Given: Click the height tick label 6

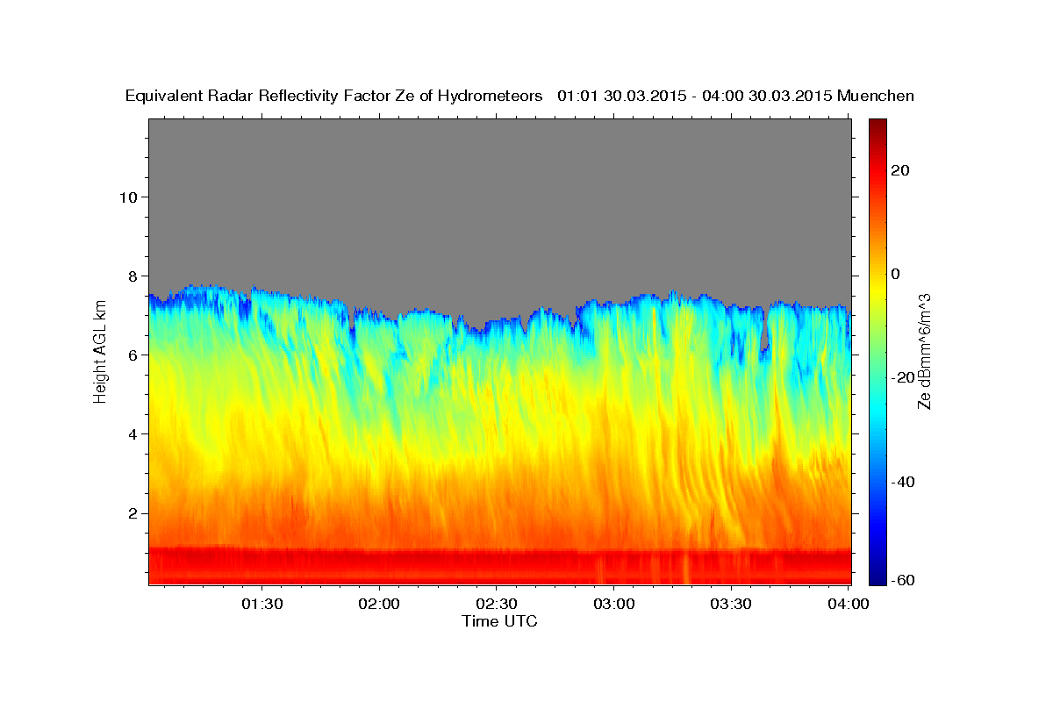Looking at the screenshot, I should point(131,355).
